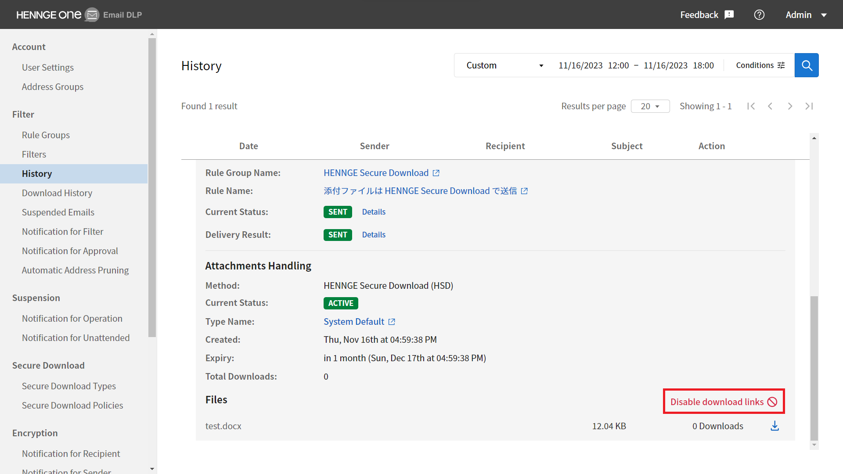Open Secure Download Types
The height and width of the screenshot is (474, 843).
tap(69, 386)
